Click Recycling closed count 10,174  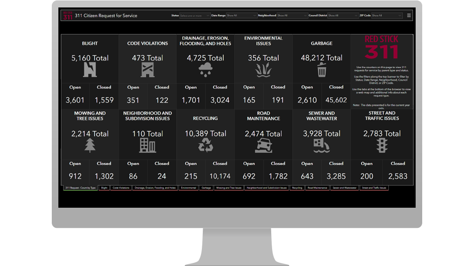coord(220,176)
